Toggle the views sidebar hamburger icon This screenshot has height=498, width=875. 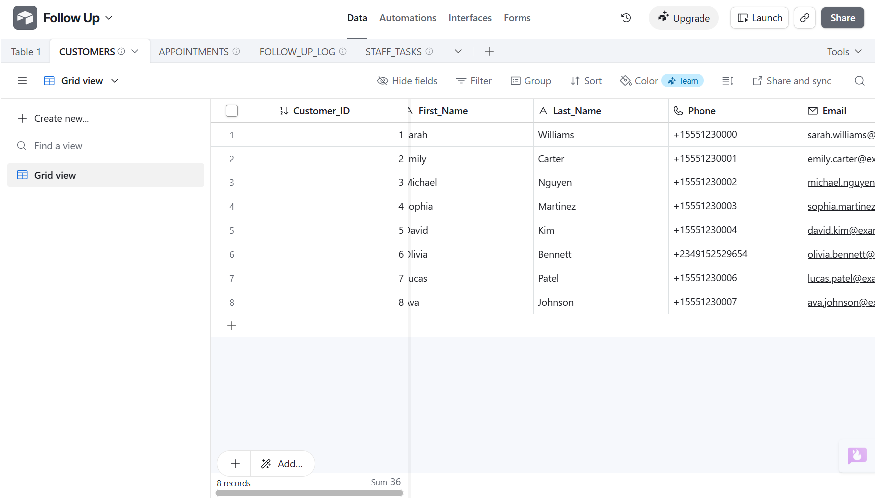point(22,81)
